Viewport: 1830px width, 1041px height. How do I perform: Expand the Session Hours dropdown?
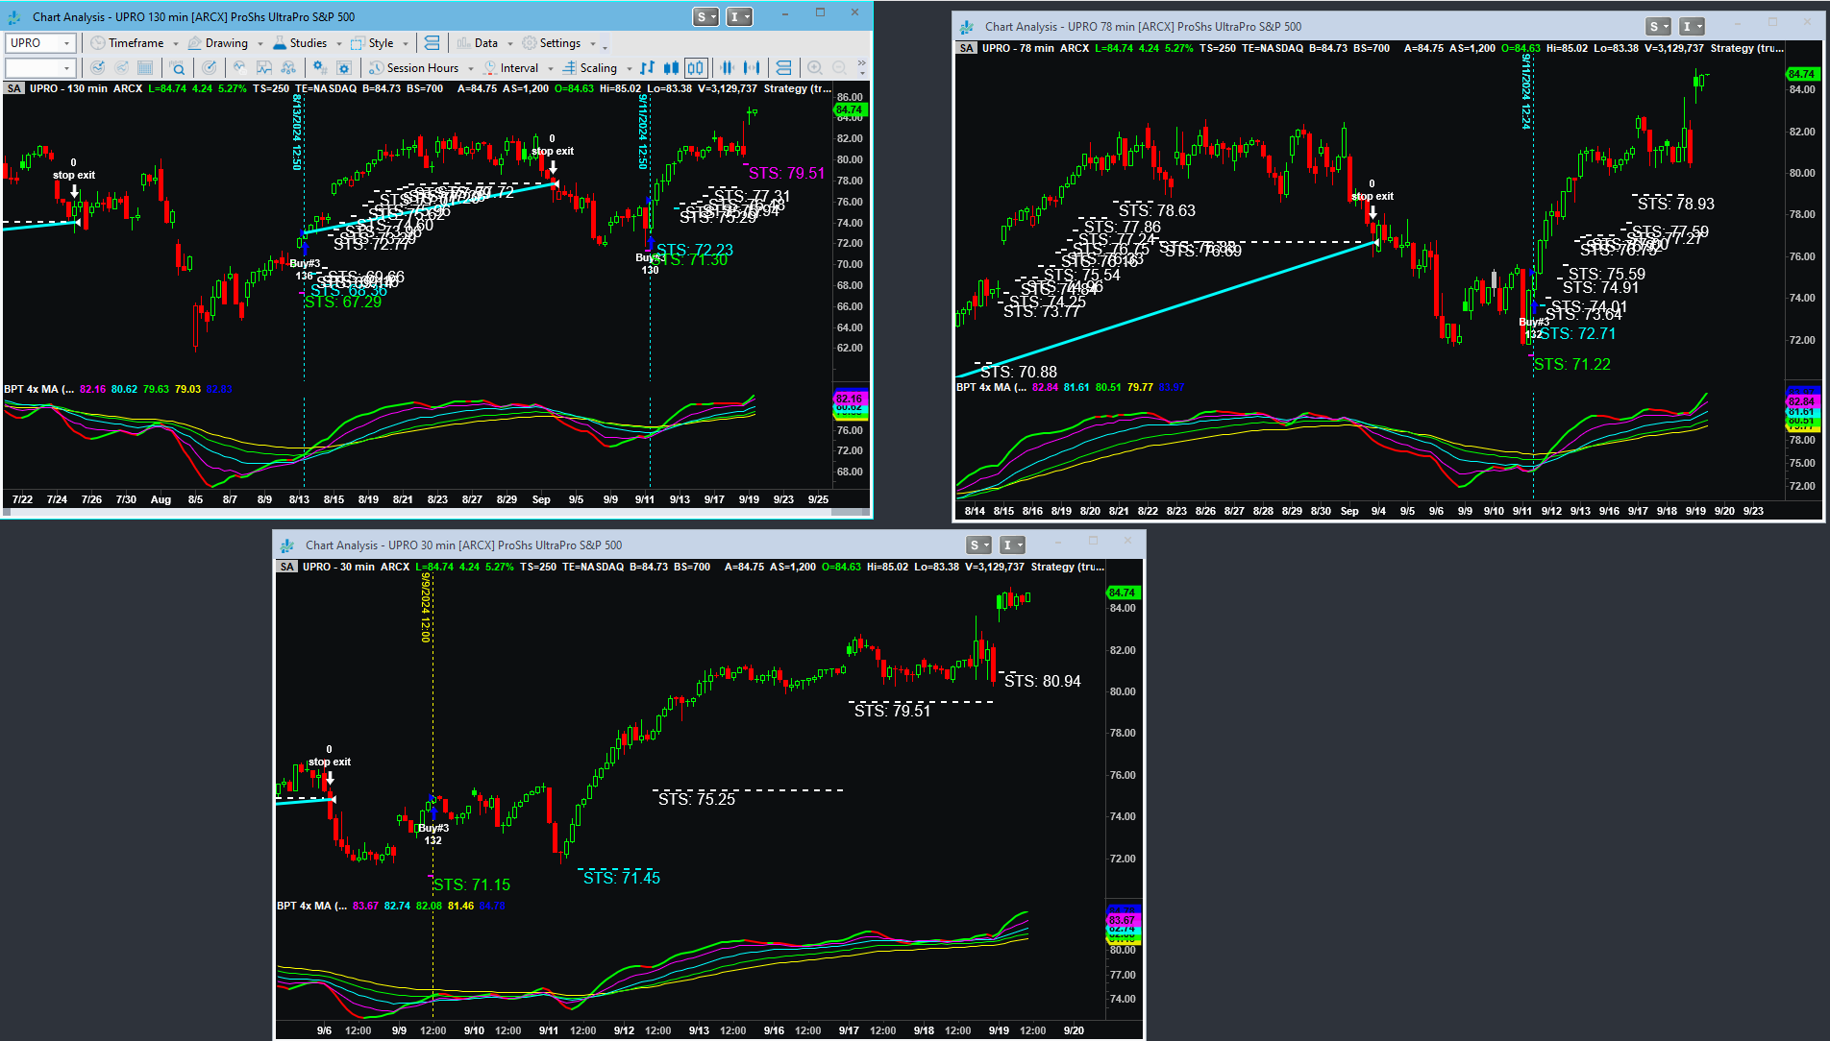[x=470, y=68]
